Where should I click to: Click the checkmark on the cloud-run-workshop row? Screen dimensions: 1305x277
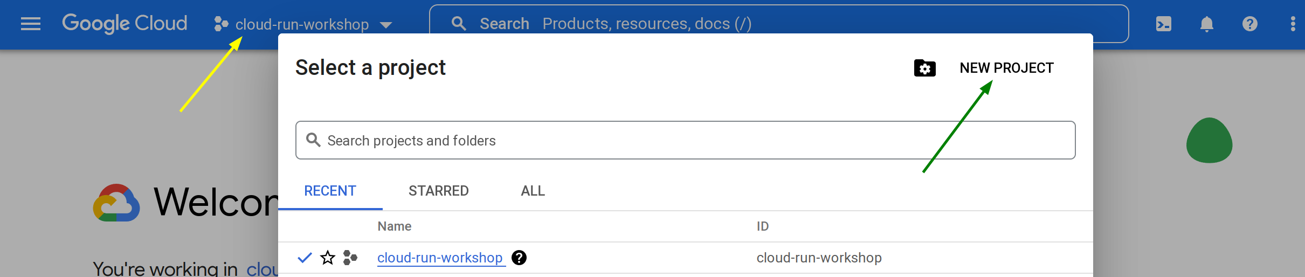point(305,258)
